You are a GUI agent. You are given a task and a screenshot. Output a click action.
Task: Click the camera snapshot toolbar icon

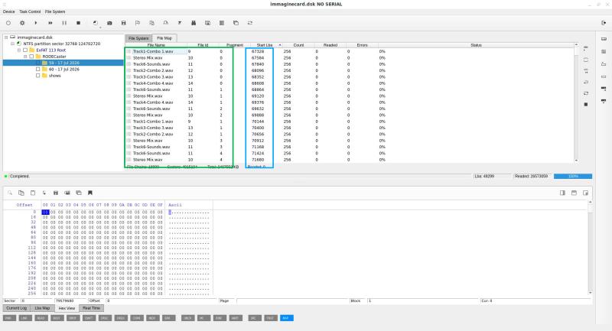click(109, 23)
